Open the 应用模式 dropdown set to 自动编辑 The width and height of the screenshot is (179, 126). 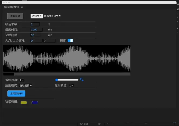[26, 86]
